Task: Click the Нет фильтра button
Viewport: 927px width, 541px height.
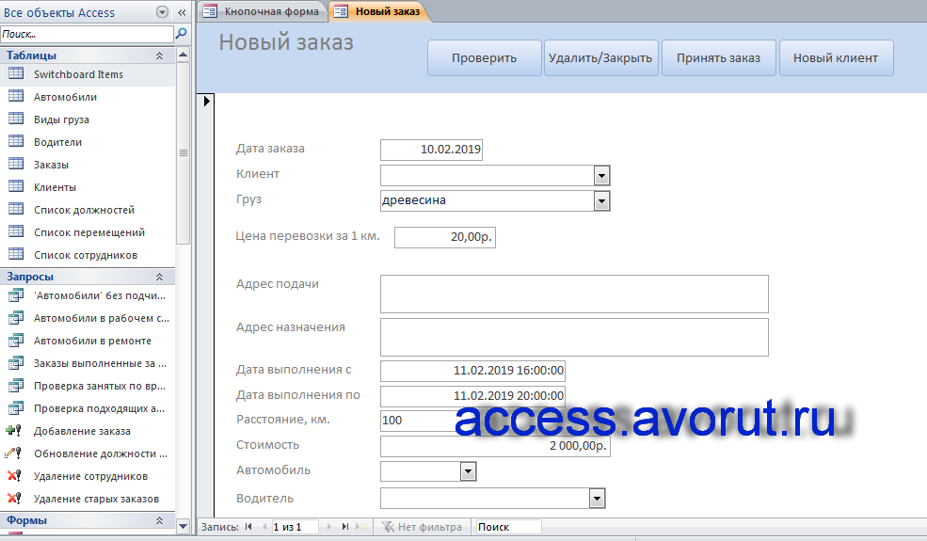Action: click(x=423, y=526)
